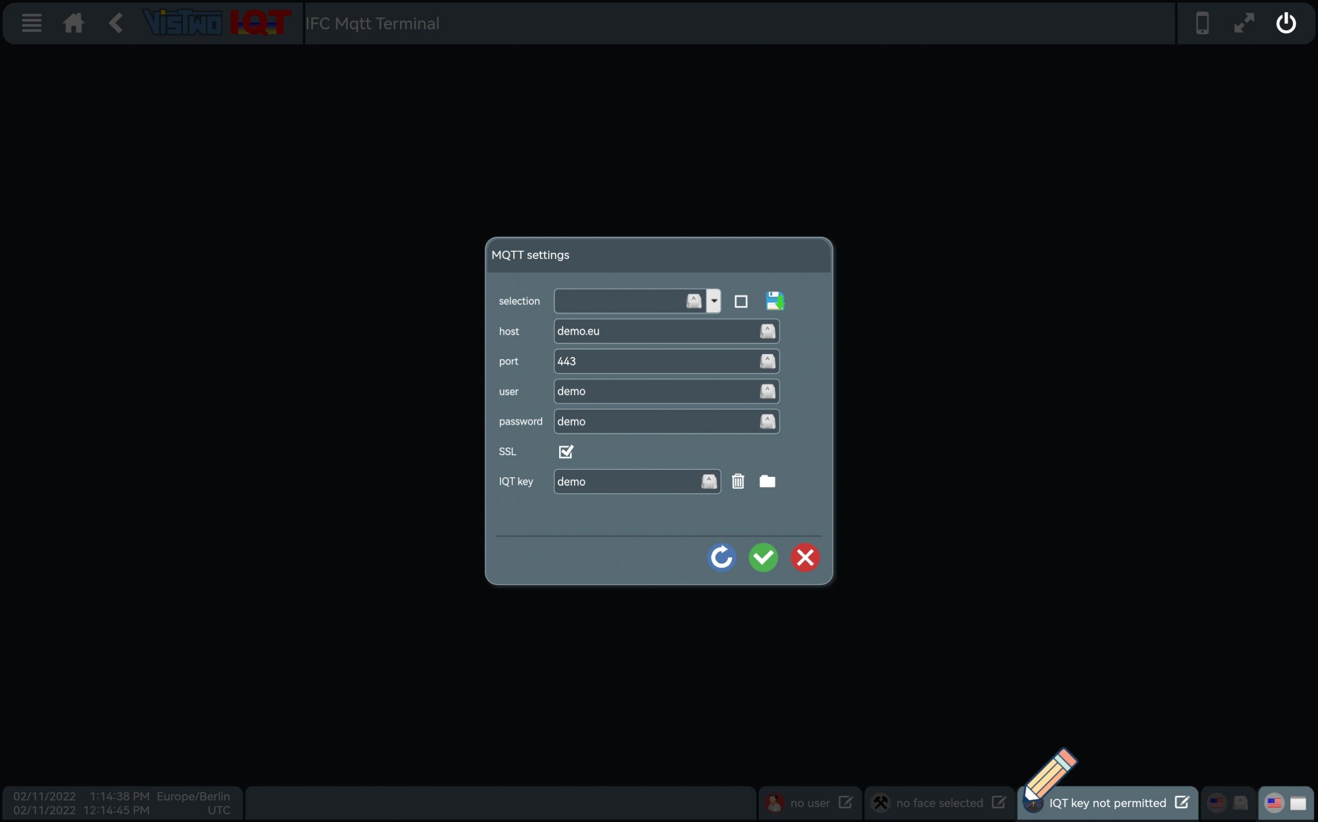1318x822 pixels.
Task: Click the save settings icon
Action: click(774, 301)
